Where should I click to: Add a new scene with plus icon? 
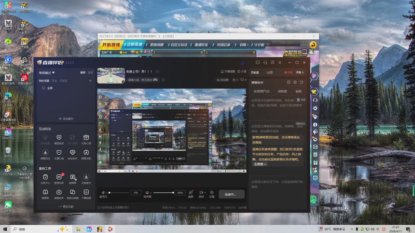click(90, 81)
